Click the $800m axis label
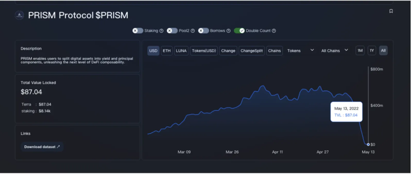The height and width of the screenshot is (174, 412). pyautogui.click(x=377, y=69)
